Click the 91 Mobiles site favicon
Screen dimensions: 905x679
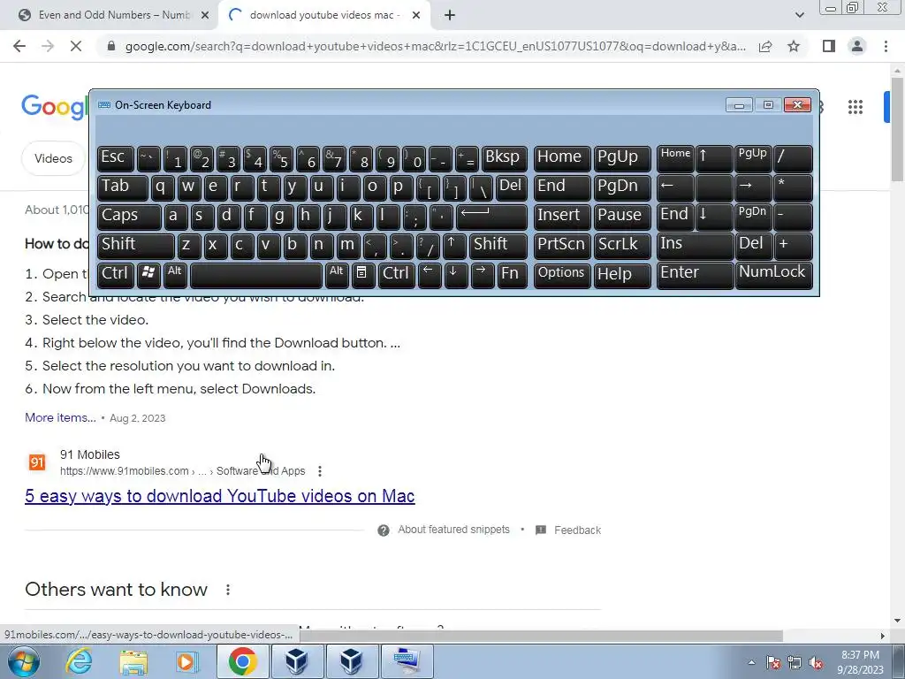(37, 462)
